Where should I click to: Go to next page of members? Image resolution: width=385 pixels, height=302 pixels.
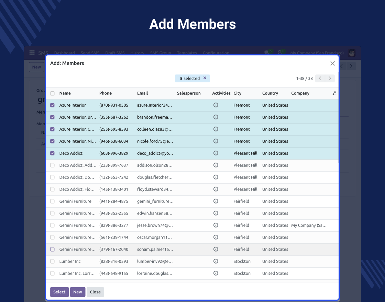pos(330,79)
